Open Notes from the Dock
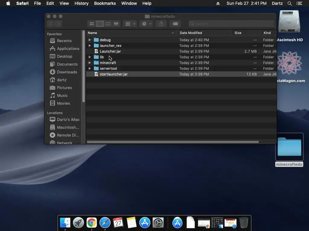309x231 pixels. (132, 223)
